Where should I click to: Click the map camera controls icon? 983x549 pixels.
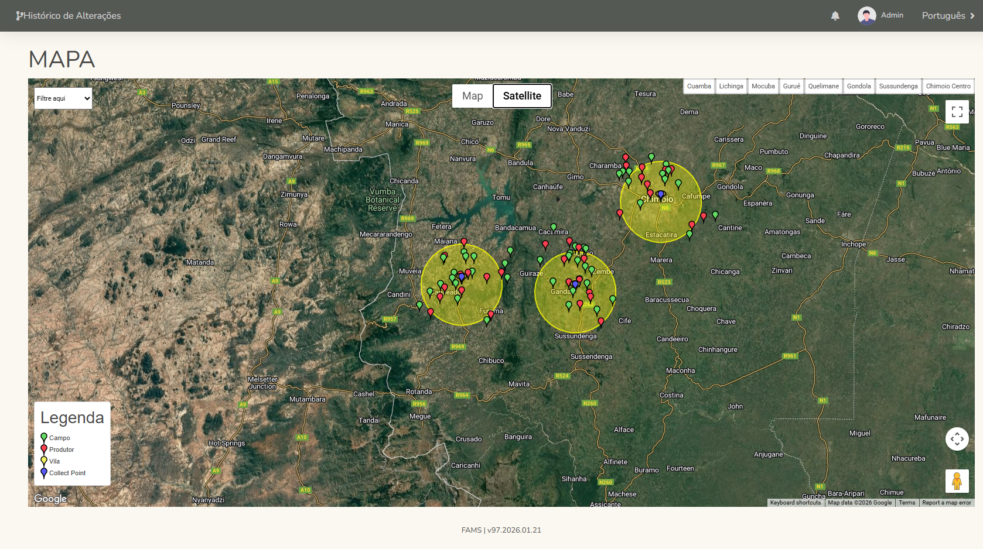pyautogui.click(x=957, y=439)
